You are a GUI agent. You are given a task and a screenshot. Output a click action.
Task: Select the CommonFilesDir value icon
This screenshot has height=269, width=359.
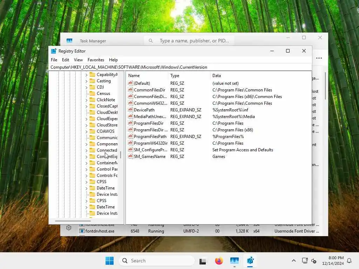[x=130, y=90]
